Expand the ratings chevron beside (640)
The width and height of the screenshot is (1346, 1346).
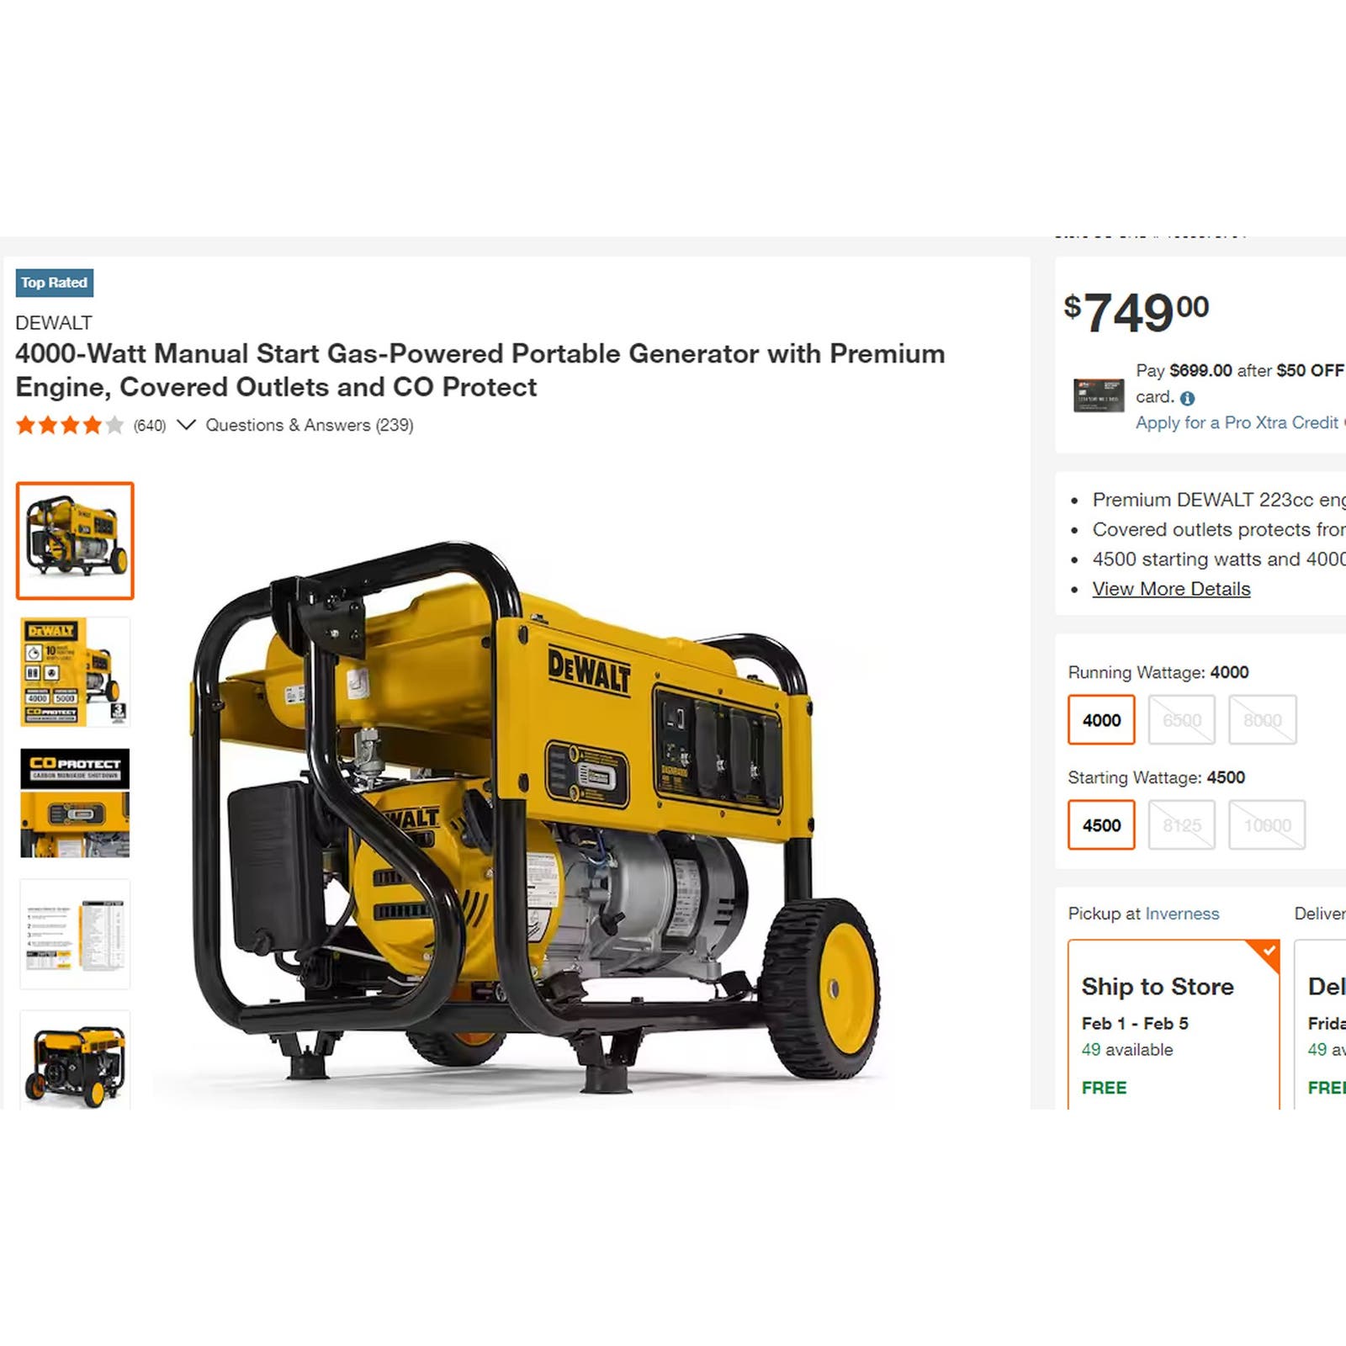(186, 425)
